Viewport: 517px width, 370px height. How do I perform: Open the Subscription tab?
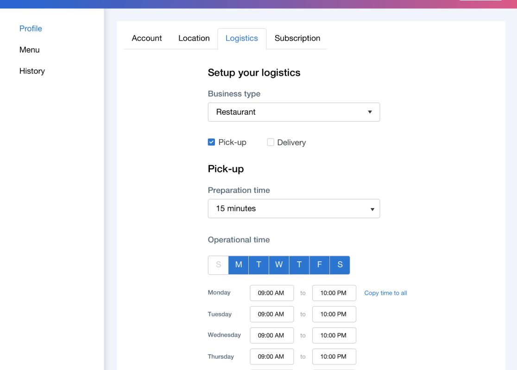point(297,38)
